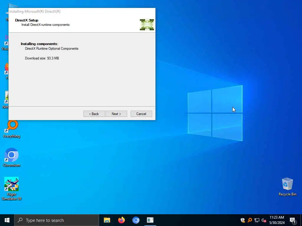Activate DirectX installer taskbar button
Viewport: 302px width, 226px height.
(x=150, y=220)
